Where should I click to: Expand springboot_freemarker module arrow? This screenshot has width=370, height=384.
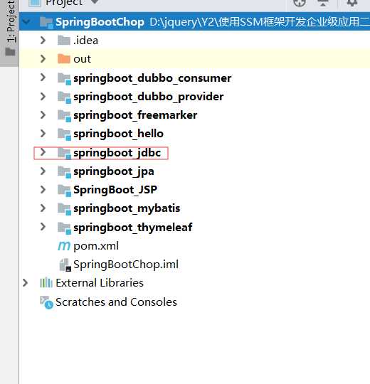[x=43, y=115]
